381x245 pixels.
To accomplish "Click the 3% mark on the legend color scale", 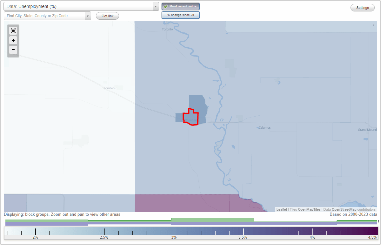I will coord(174,232).
